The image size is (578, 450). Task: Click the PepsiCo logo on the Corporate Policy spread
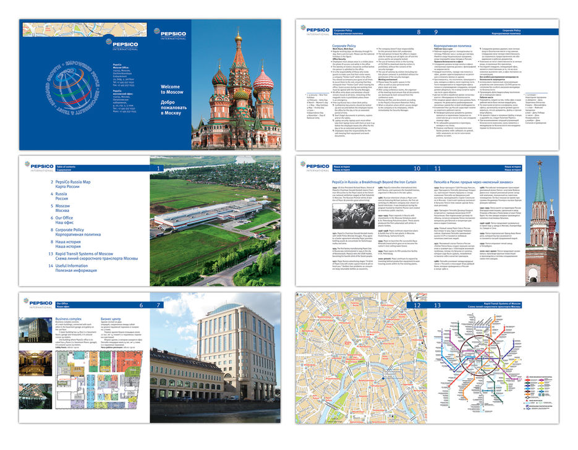pyautogui.click(x=315, y=30)
